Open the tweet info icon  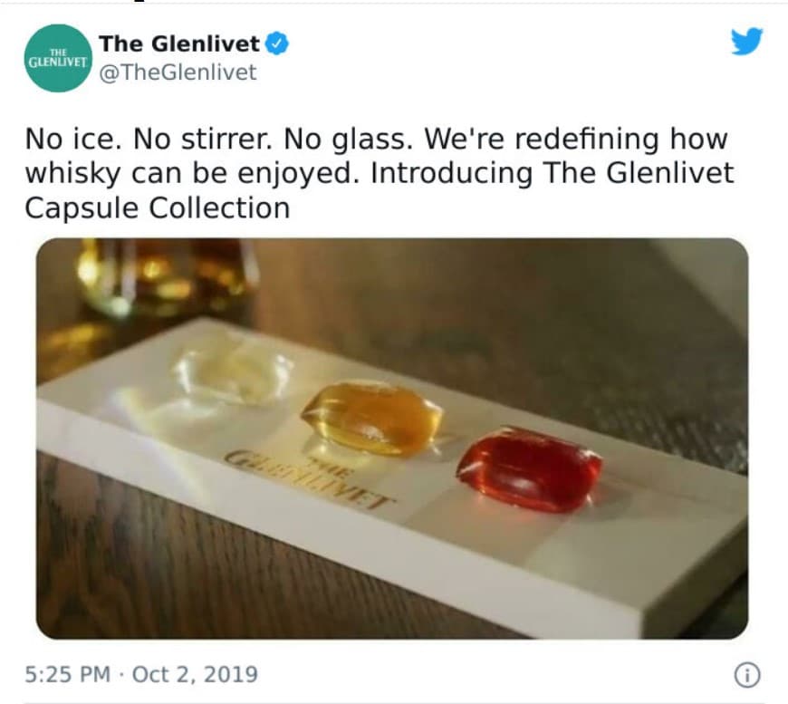tap(747, 675)
